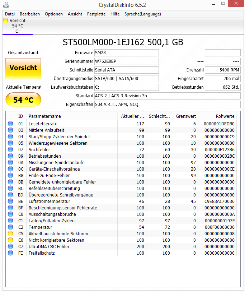Screen dimensions: 245x292
Task: Click raw value 00000000197F
Action: [x=220, y=221]
